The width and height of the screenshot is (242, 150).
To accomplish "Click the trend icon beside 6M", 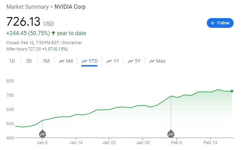I will (62, 61).
